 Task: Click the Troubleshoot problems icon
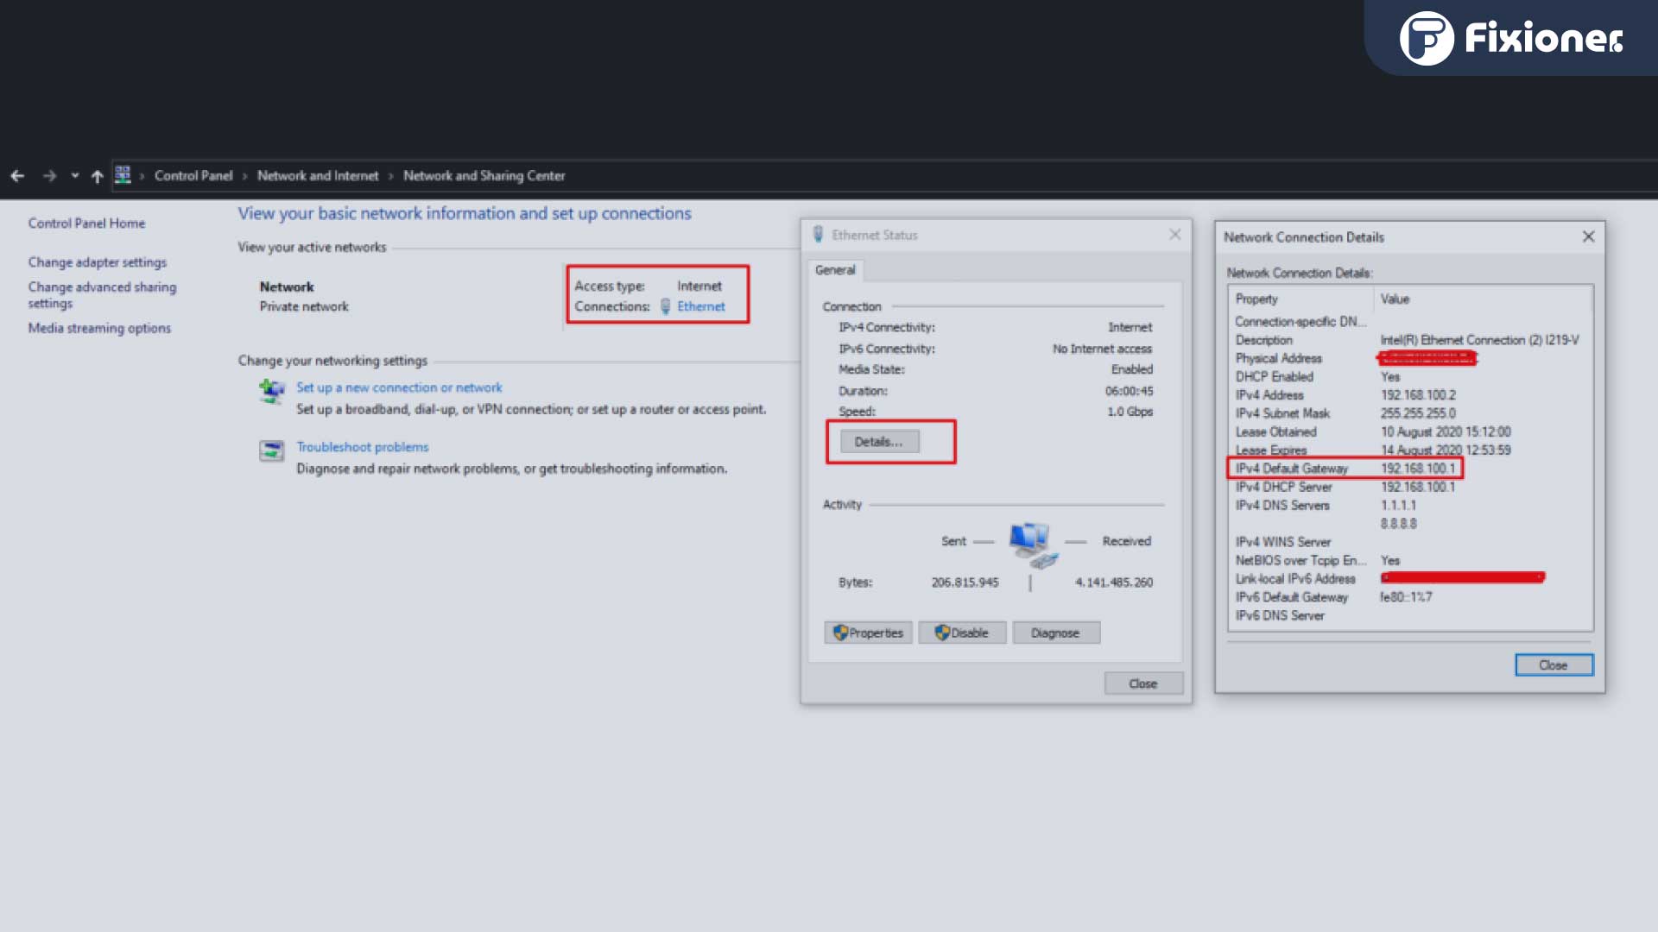pos(272,450)
